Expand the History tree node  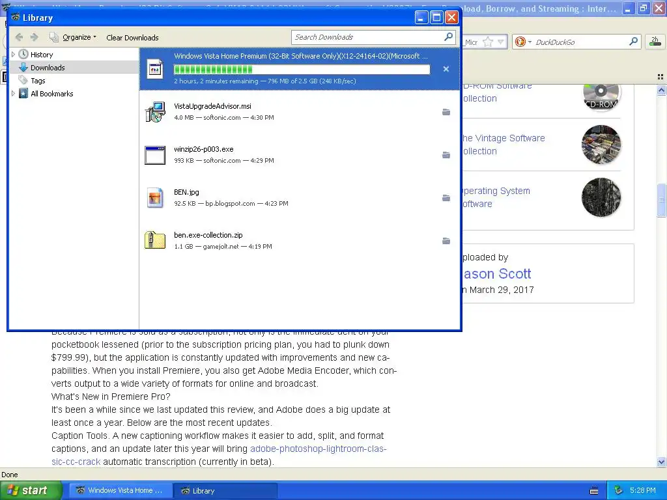(x=13, y=55)
